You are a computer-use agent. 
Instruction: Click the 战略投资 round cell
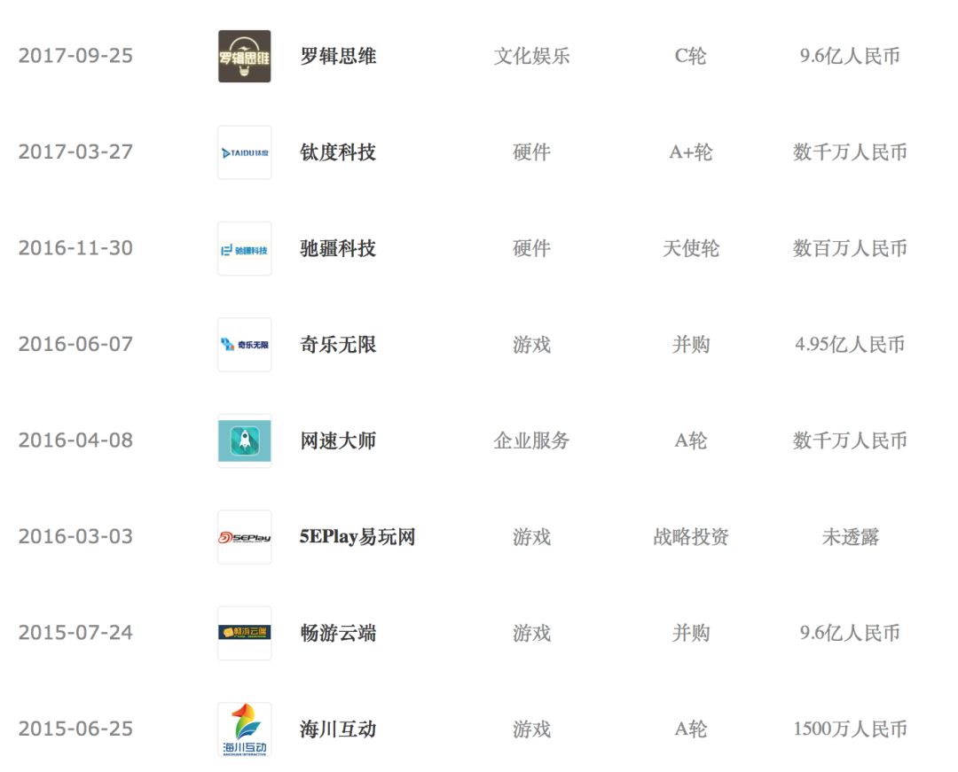point(691,536)
